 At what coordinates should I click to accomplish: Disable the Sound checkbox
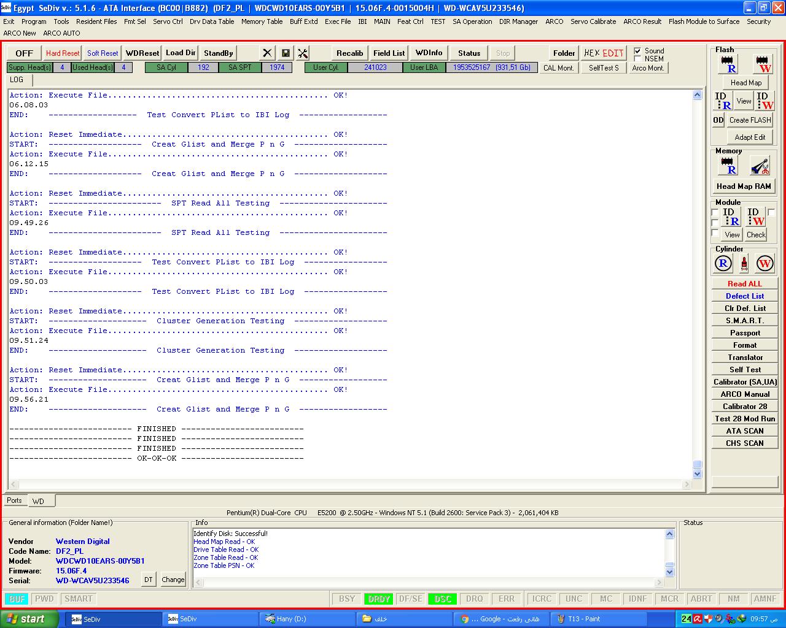tap(637, 51)
